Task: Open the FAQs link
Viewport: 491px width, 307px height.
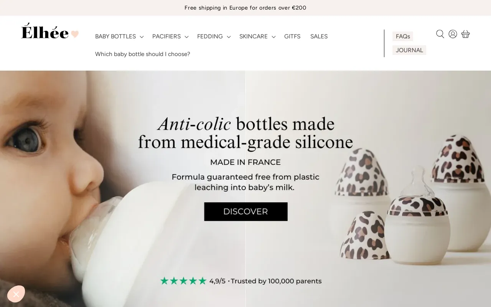Action: [x=403, y=36]
